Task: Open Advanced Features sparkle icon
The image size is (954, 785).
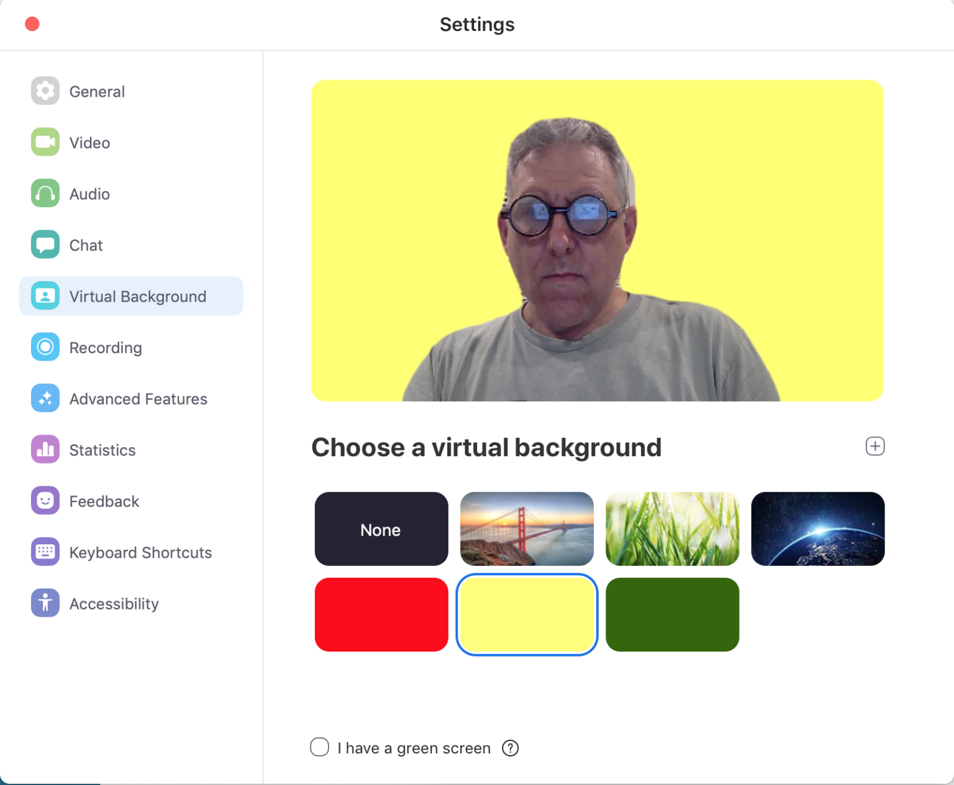Action: [x=45, y=398]
